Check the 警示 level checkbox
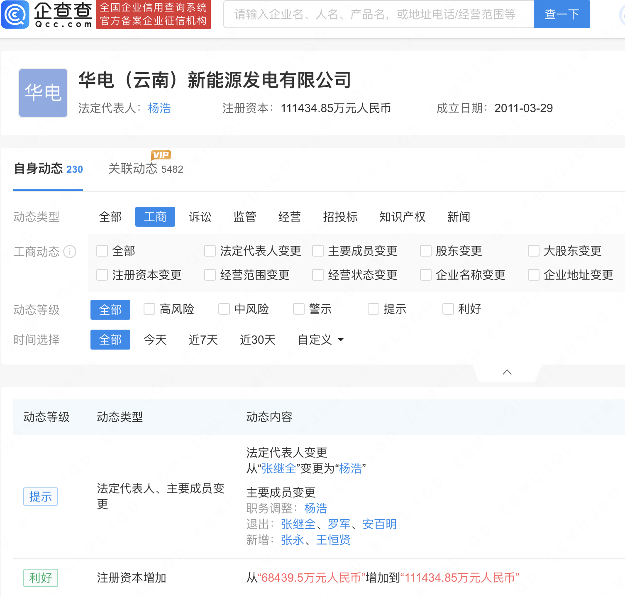The width and height of the screenshot is (625, 597). 299,309
